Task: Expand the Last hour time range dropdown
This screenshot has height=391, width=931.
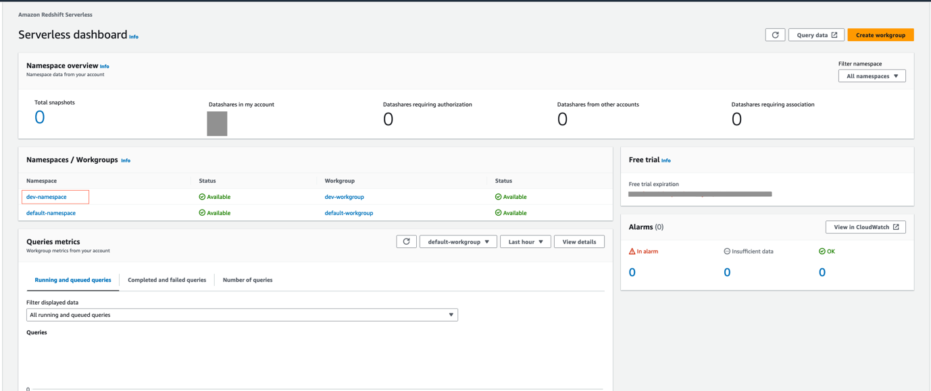Action: (526, 241)
